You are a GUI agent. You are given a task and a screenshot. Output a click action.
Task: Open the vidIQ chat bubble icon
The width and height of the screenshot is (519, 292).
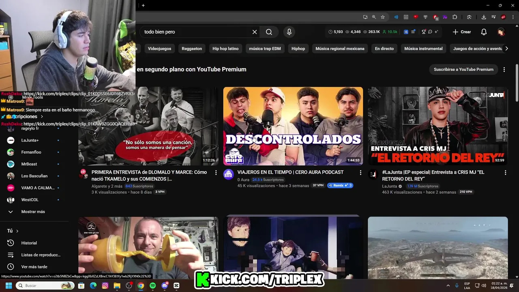tap(430, 32)
